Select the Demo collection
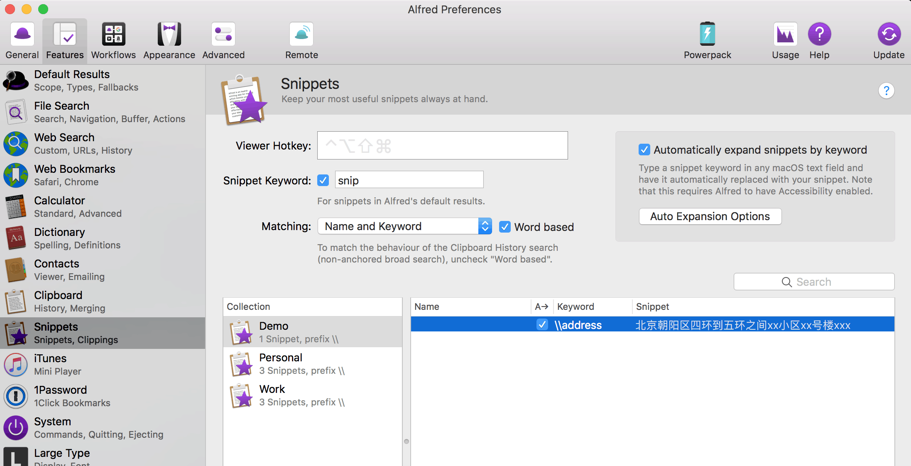 coord(313,332)
